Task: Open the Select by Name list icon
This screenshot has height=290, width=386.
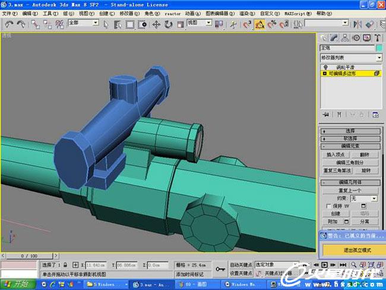Action: (x=118, y=24)
